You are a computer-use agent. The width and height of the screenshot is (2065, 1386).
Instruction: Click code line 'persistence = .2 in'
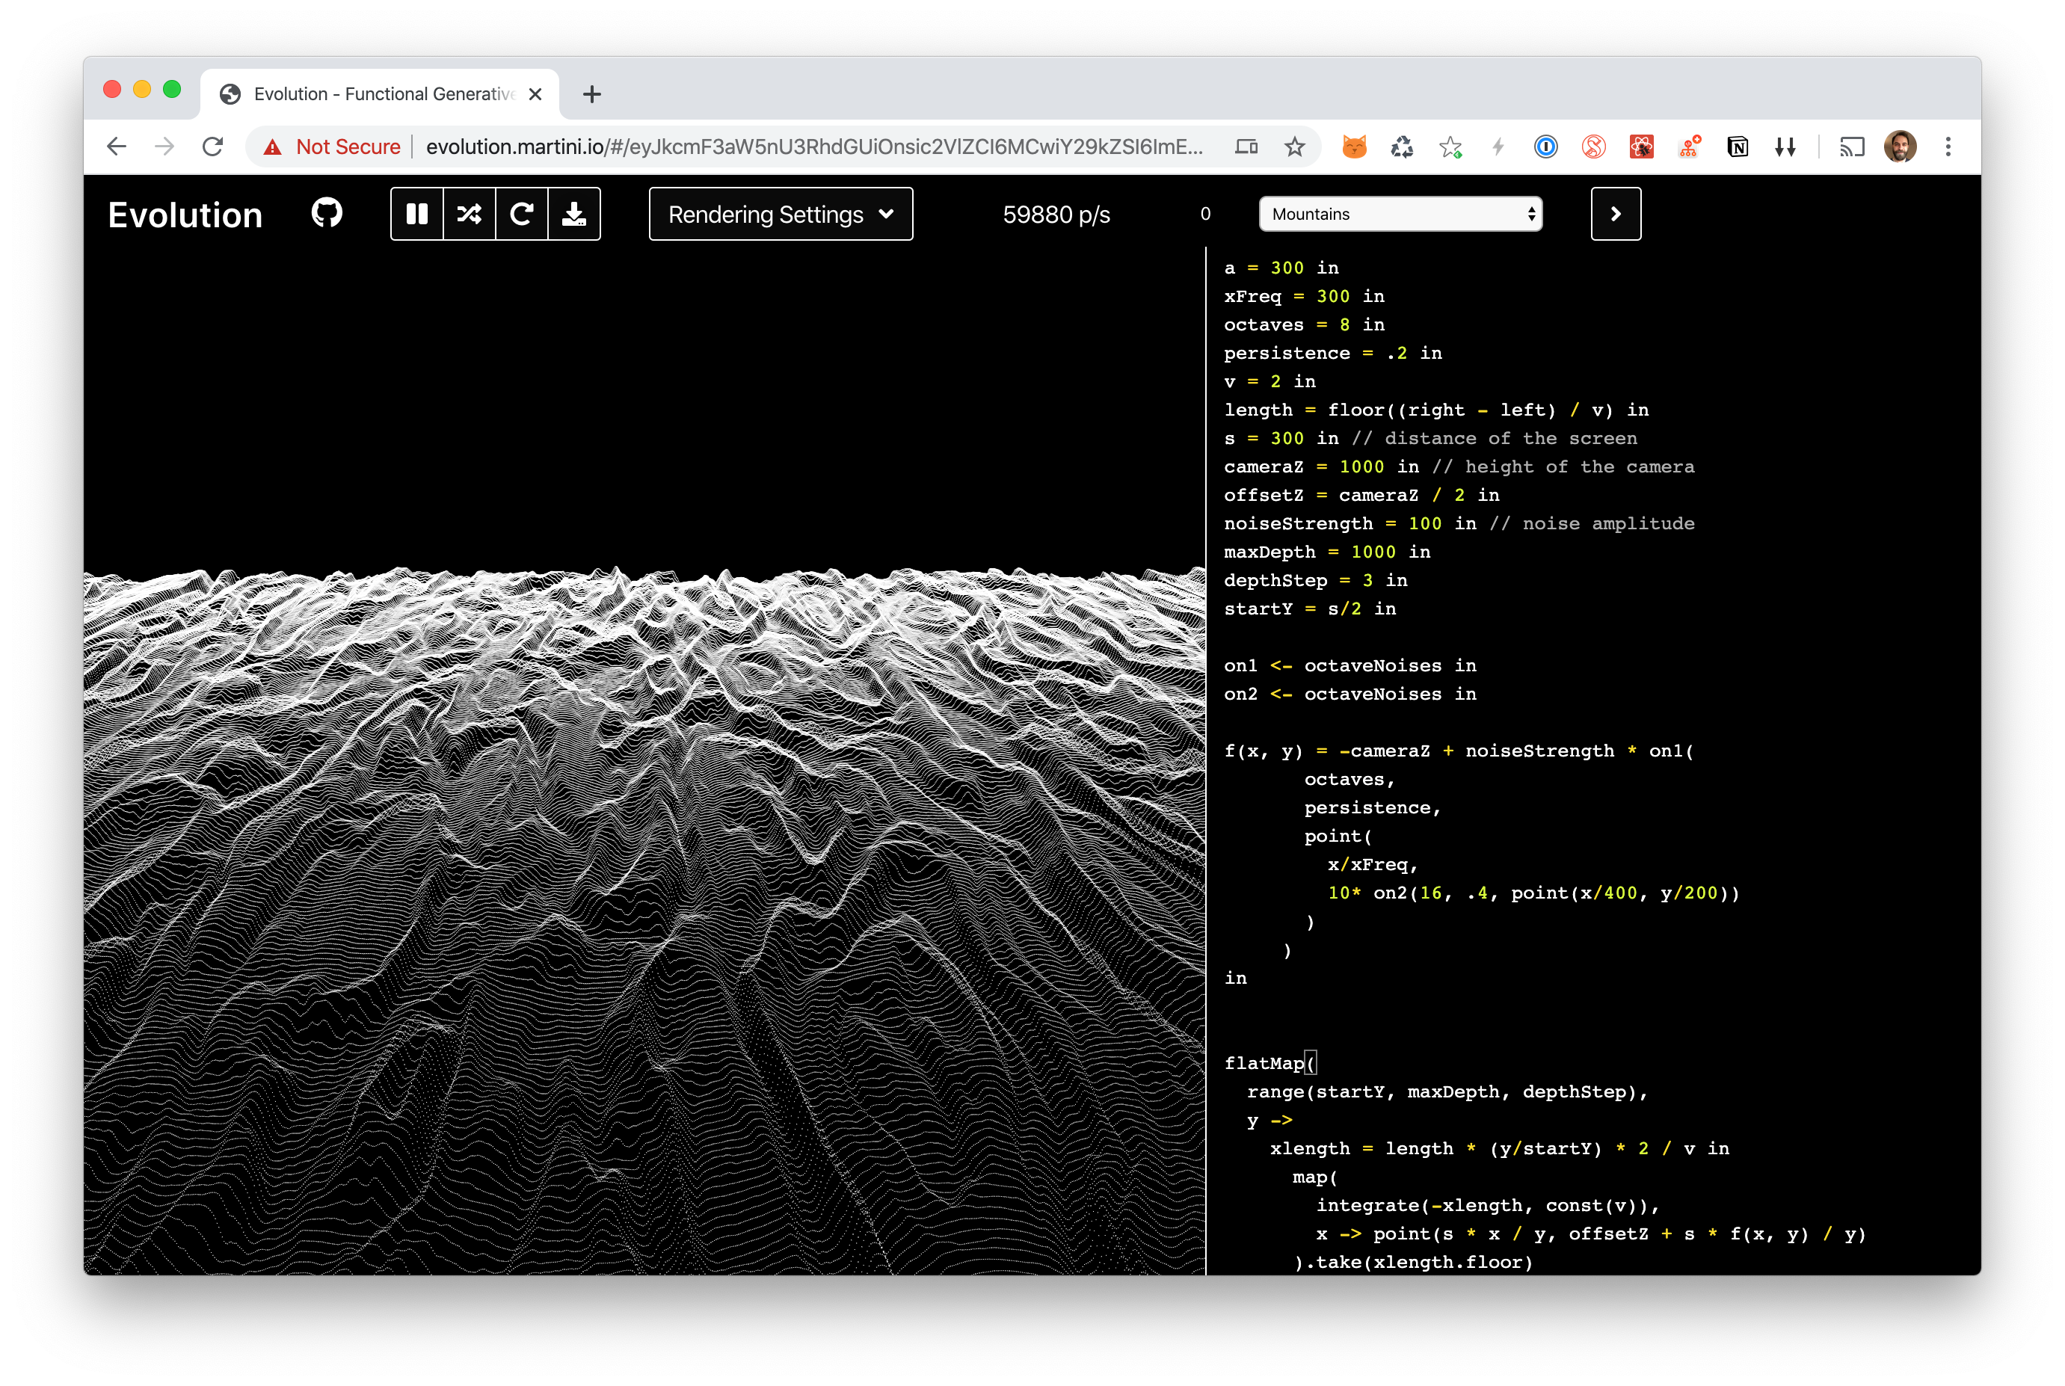pos(1332,353)
